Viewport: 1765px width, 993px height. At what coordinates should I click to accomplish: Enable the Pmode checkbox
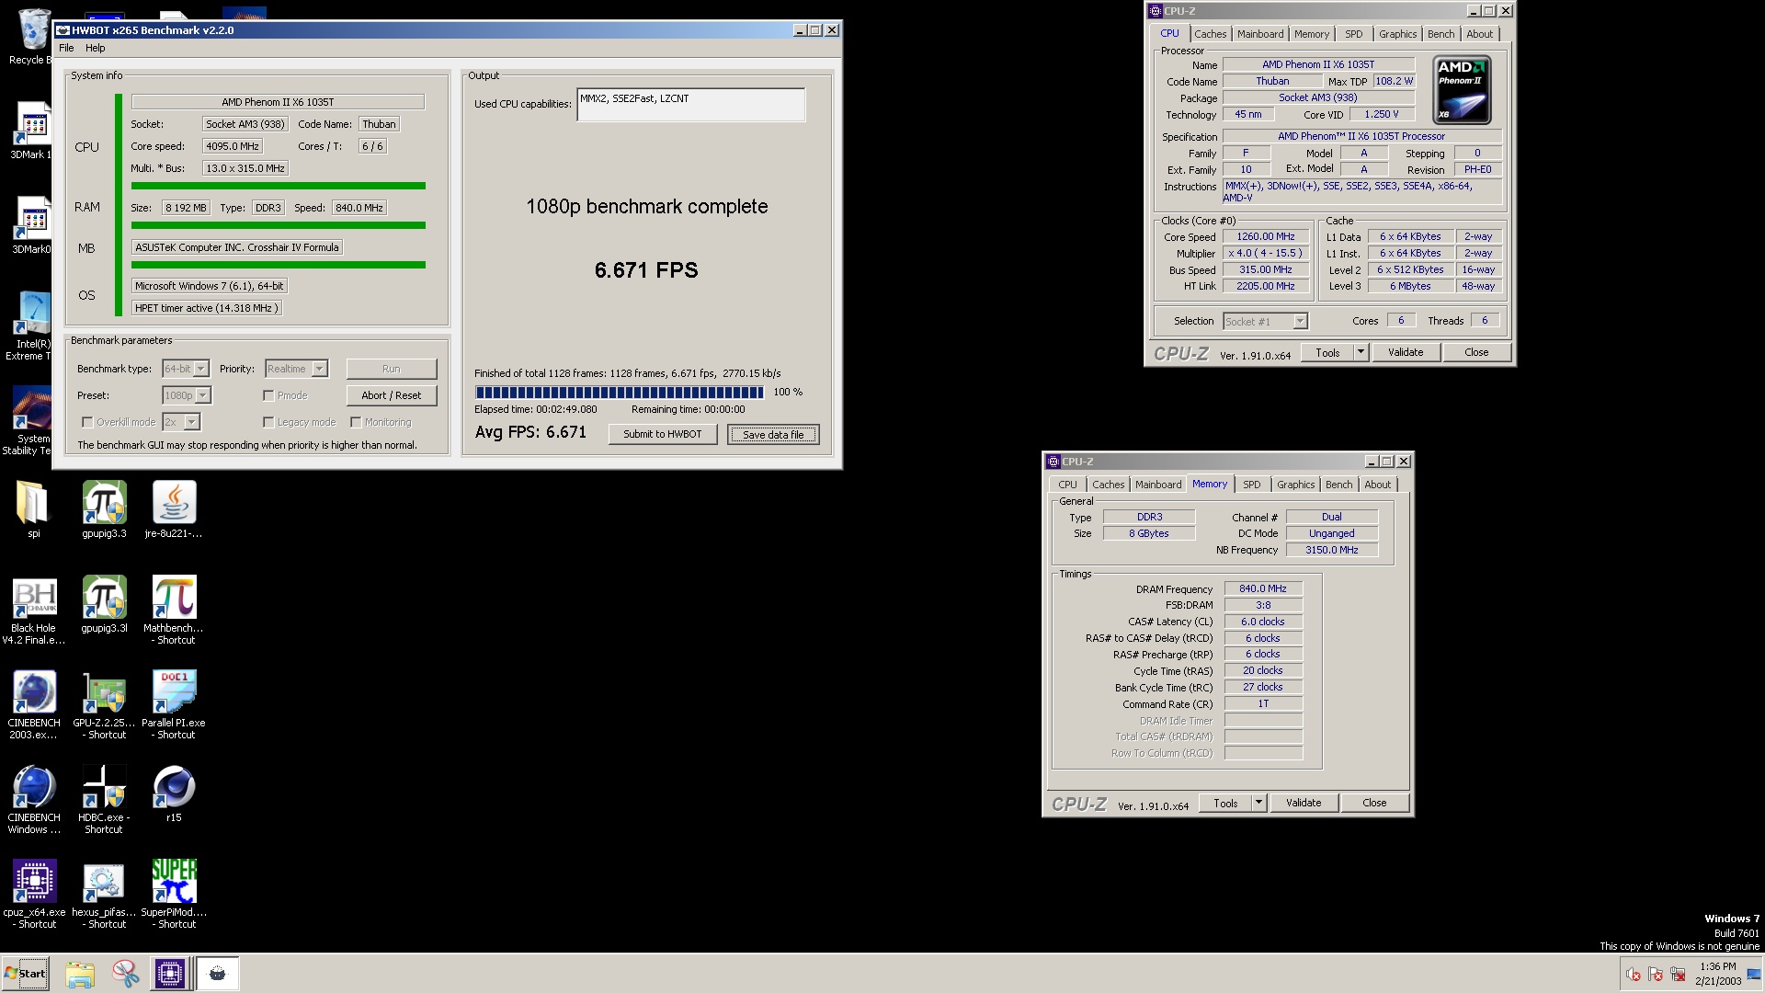click(x=268, y=395)
